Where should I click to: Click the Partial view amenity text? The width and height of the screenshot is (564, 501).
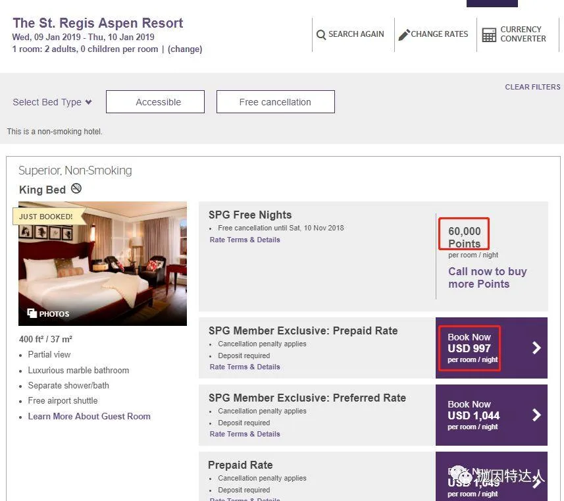click(x=49, y=354)
